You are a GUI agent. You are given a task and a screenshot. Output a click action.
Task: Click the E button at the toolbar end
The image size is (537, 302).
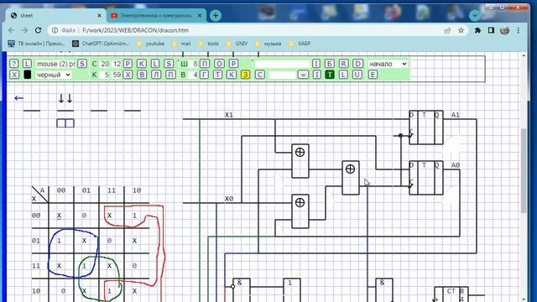[x=373, y=75]
